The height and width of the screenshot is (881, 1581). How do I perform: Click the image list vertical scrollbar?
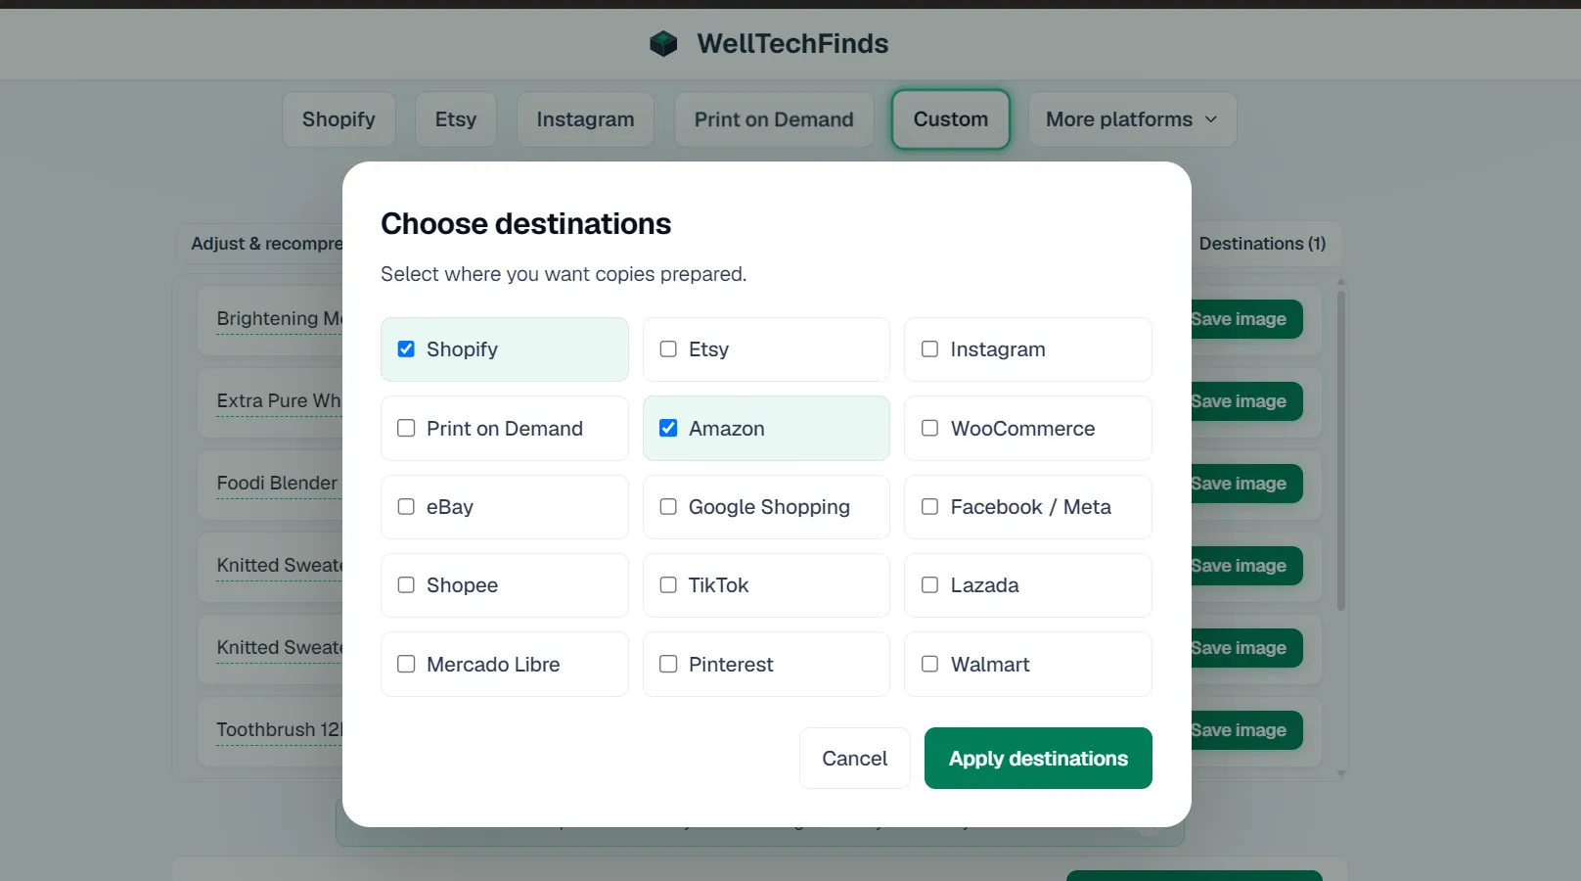pyautogui.click(x=1340, y=450)
